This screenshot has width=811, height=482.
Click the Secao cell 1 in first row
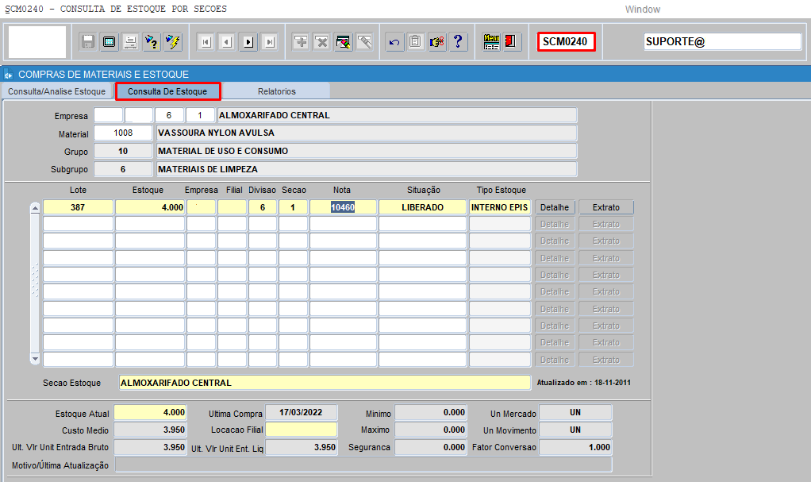click(293, 207)
